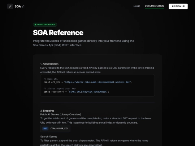Screen dimensions: 195x146
Task: Click the 'Search Games' subheading
Action: pyautogui.click(x=49, y=137)
